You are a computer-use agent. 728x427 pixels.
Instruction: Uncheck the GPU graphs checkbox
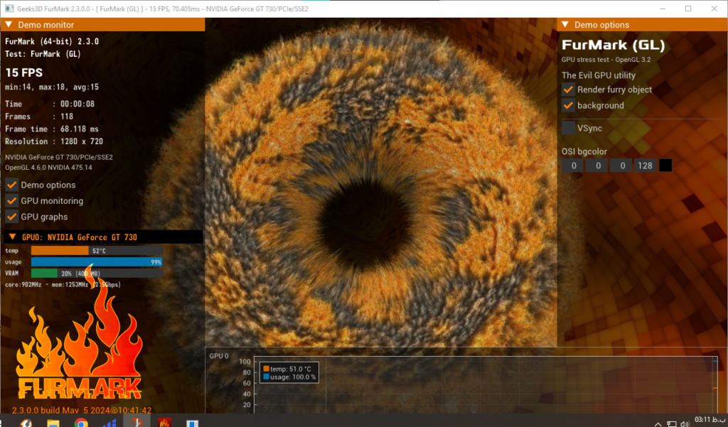[12, 217]
